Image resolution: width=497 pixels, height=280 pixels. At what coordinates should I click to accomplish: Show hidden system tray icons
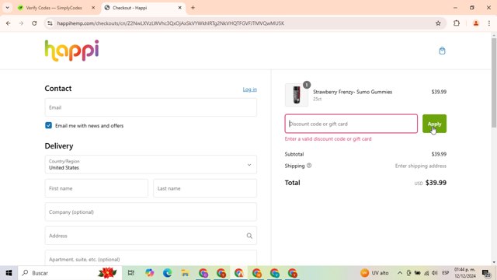(400, 273)
